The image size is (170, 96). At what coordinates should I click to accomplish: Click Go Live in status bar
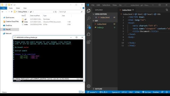pyautogui.click(x=146, y=92)
